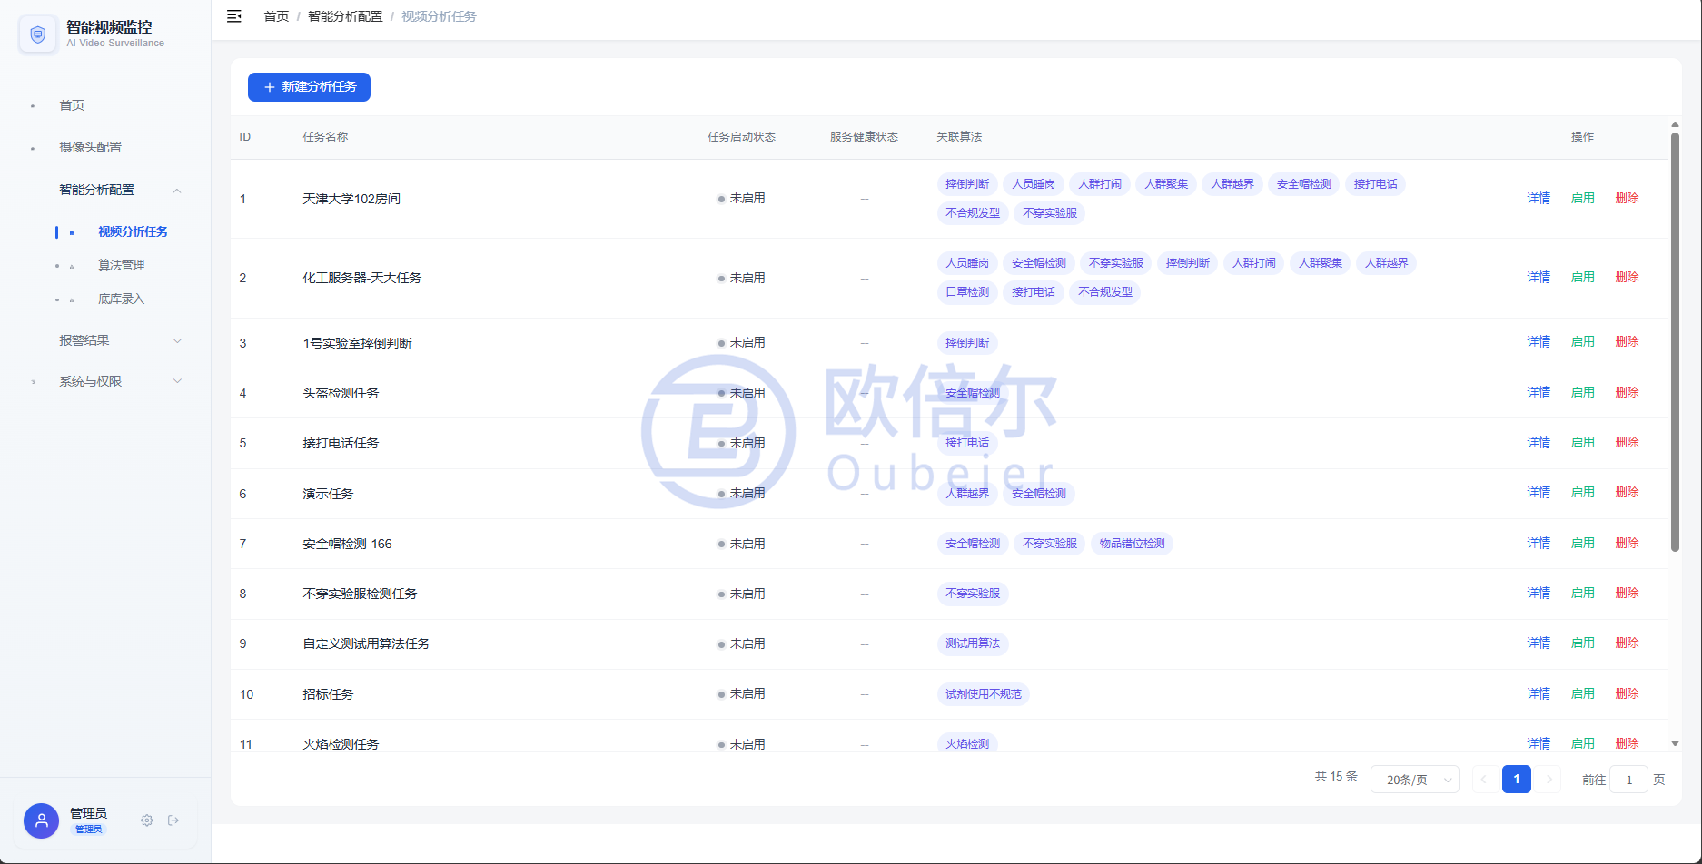This screenshot has width=1702, height=864.
Task: Click the table vertical scrollbar thumb
Action: [x=1675, y=342]
